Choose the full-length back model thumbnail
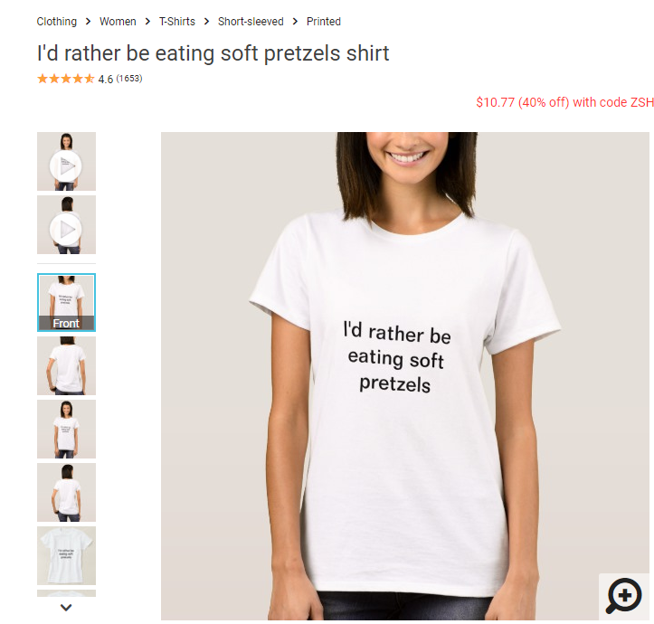The width and height of the screenshot is (654, 624). coord(66,492)
